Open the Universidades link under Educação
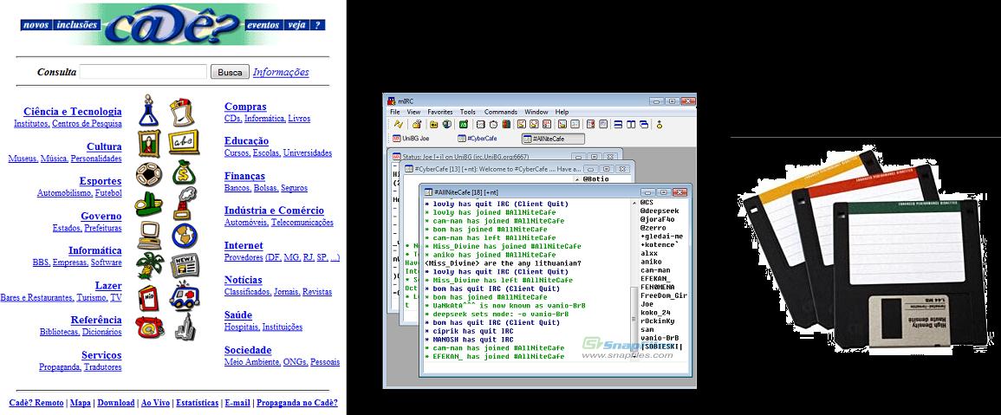Image resolution: width=1001 pixels, height=415 pixels. (308, 153)
